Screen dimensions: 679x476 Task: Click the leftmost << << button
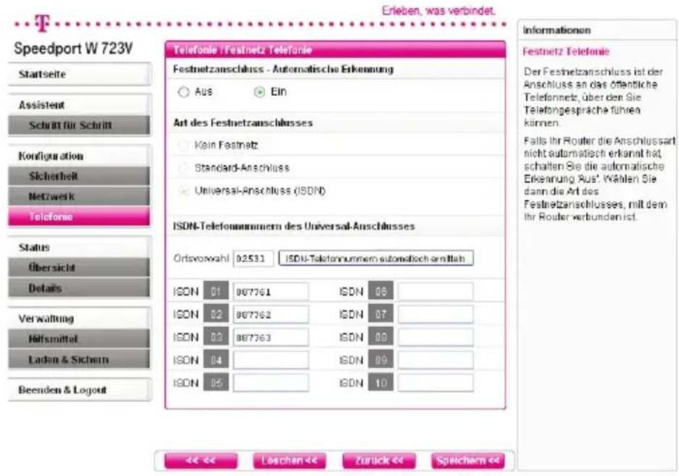pos(201,461)
